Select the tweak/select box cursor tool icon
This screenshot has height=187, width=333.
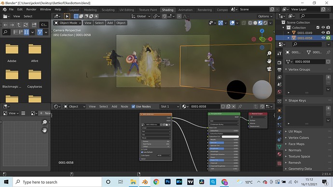point(67,16)
